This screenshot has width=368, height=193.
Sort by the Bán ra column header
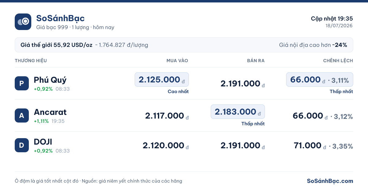pos(256,61)
